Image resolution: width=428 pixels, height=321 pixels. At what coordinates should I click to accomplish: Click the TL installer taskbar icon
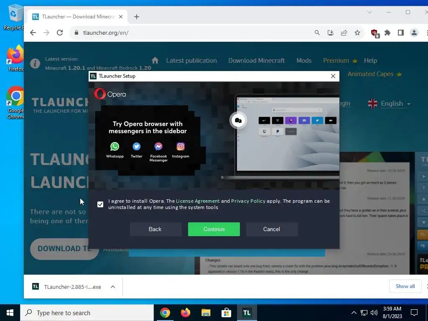[247, 313]
